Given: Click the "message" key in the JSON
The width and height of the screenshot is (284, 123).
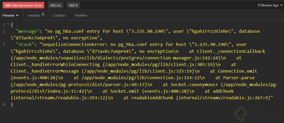Looking at the screenshot, I should 28,31.
